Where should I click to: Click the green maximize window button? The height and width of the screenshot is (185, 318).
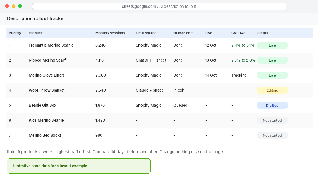click(20, 6)
